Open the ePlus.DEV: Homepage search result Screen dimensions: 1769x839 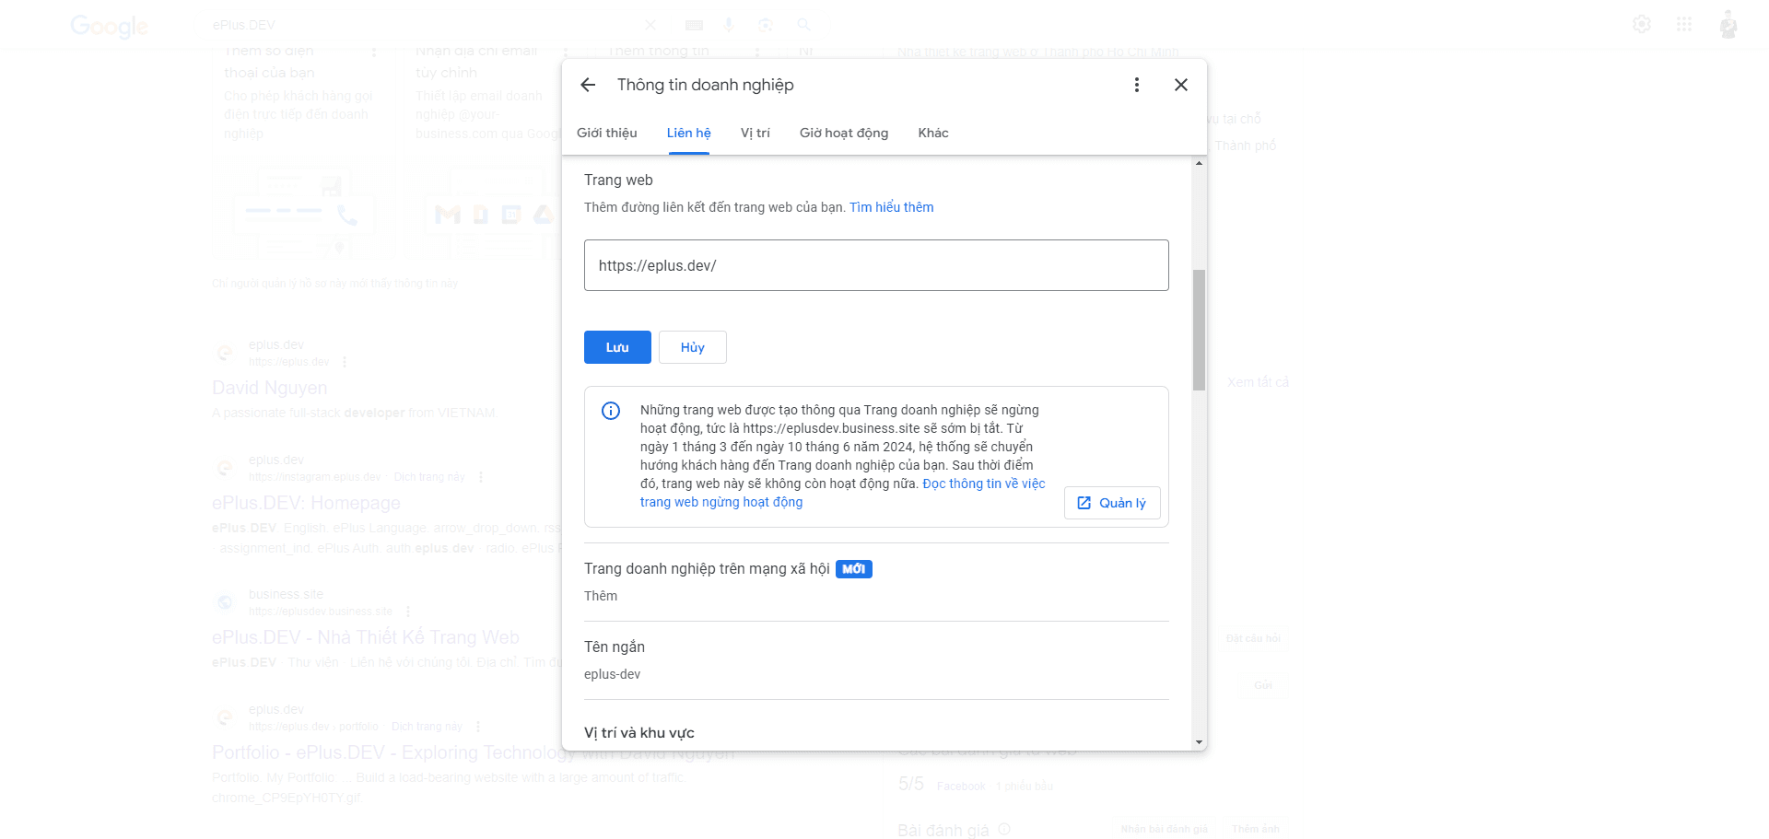pyautogui.click(x=306, y=503)
